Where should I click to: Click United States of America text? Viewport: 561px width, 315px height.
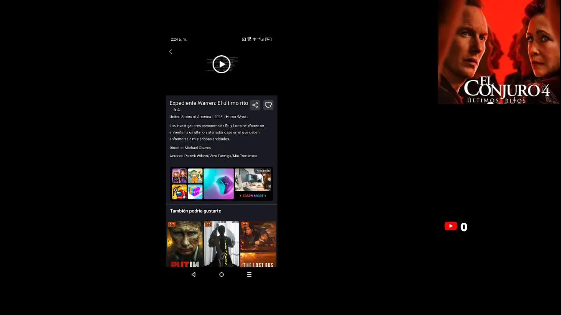(x=190, y=117)
